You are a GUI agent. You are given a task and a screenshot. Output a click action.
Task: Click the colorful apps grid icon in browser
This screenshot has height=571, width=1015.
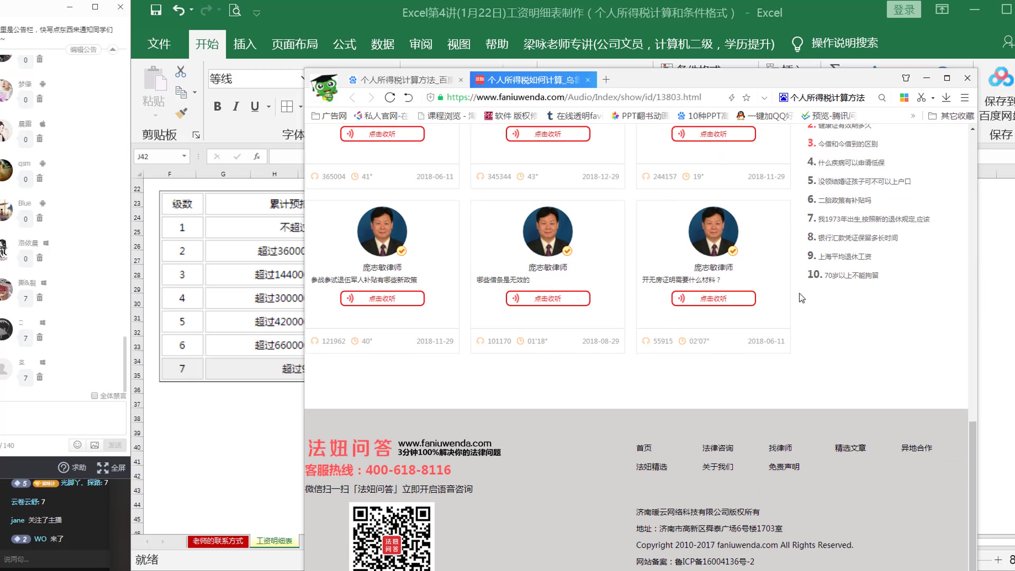pos(904,97)
